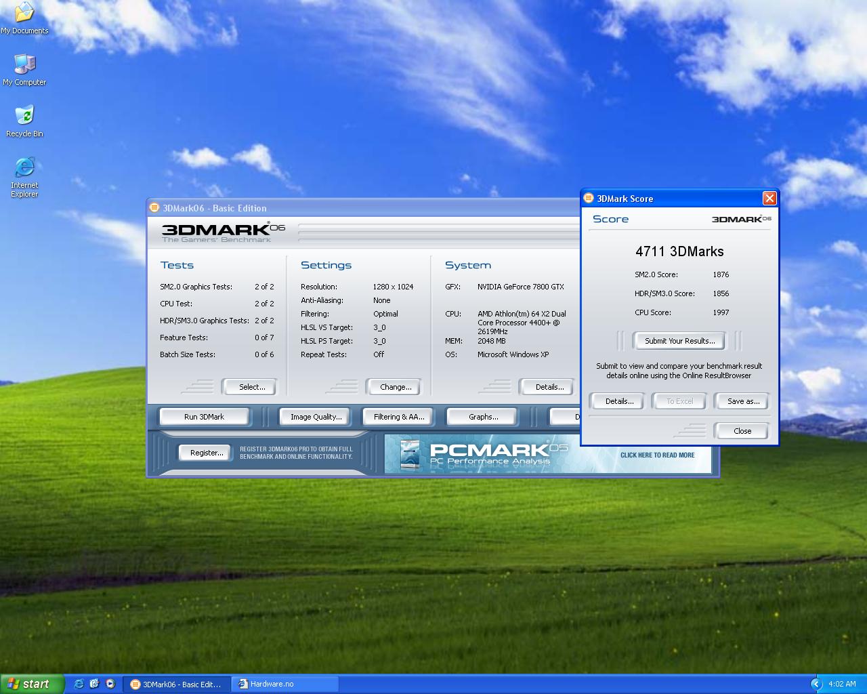Click disabled To Excel button
The image size is (867, 694).
click(679, 401)
